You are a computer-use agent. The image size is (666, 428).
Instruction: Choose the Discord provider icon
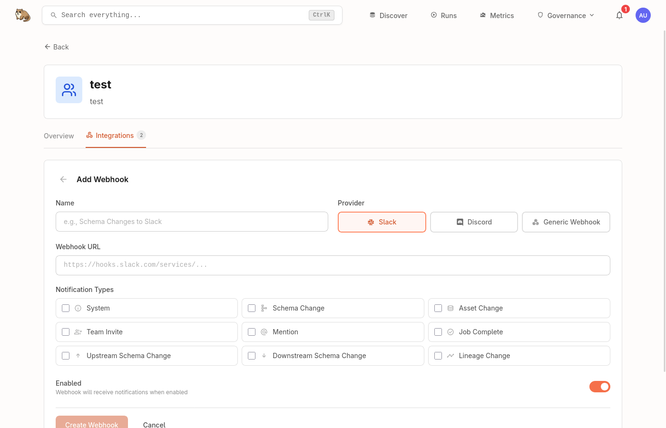coord(460,222)
